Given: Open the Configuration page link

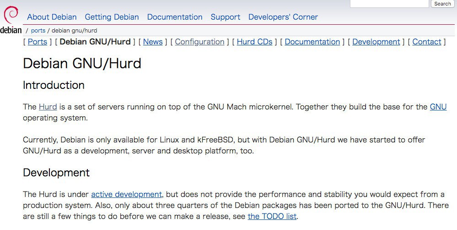Looking at the screenshot, I should pyautogui.click(x=199, y=42).
